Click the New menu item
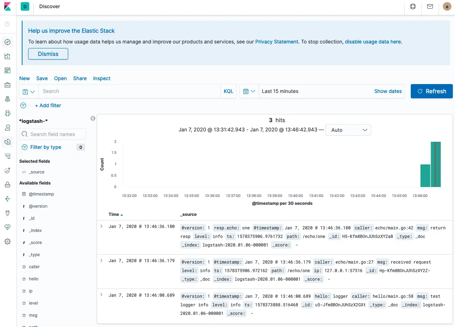Screen dimensions: 455x327 point(25,78)
